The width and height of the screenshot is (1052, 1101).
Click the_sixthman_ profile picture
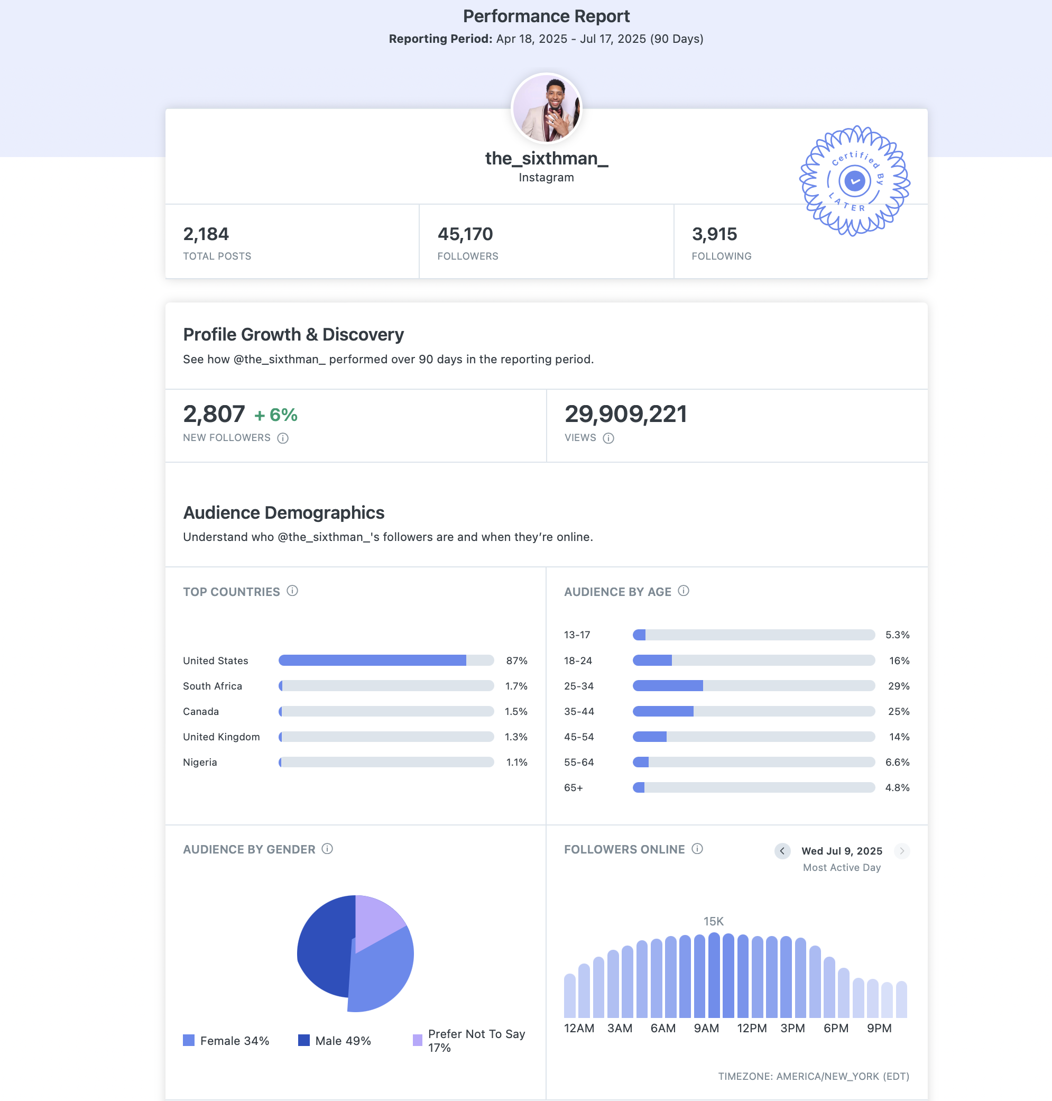(547, 108)
